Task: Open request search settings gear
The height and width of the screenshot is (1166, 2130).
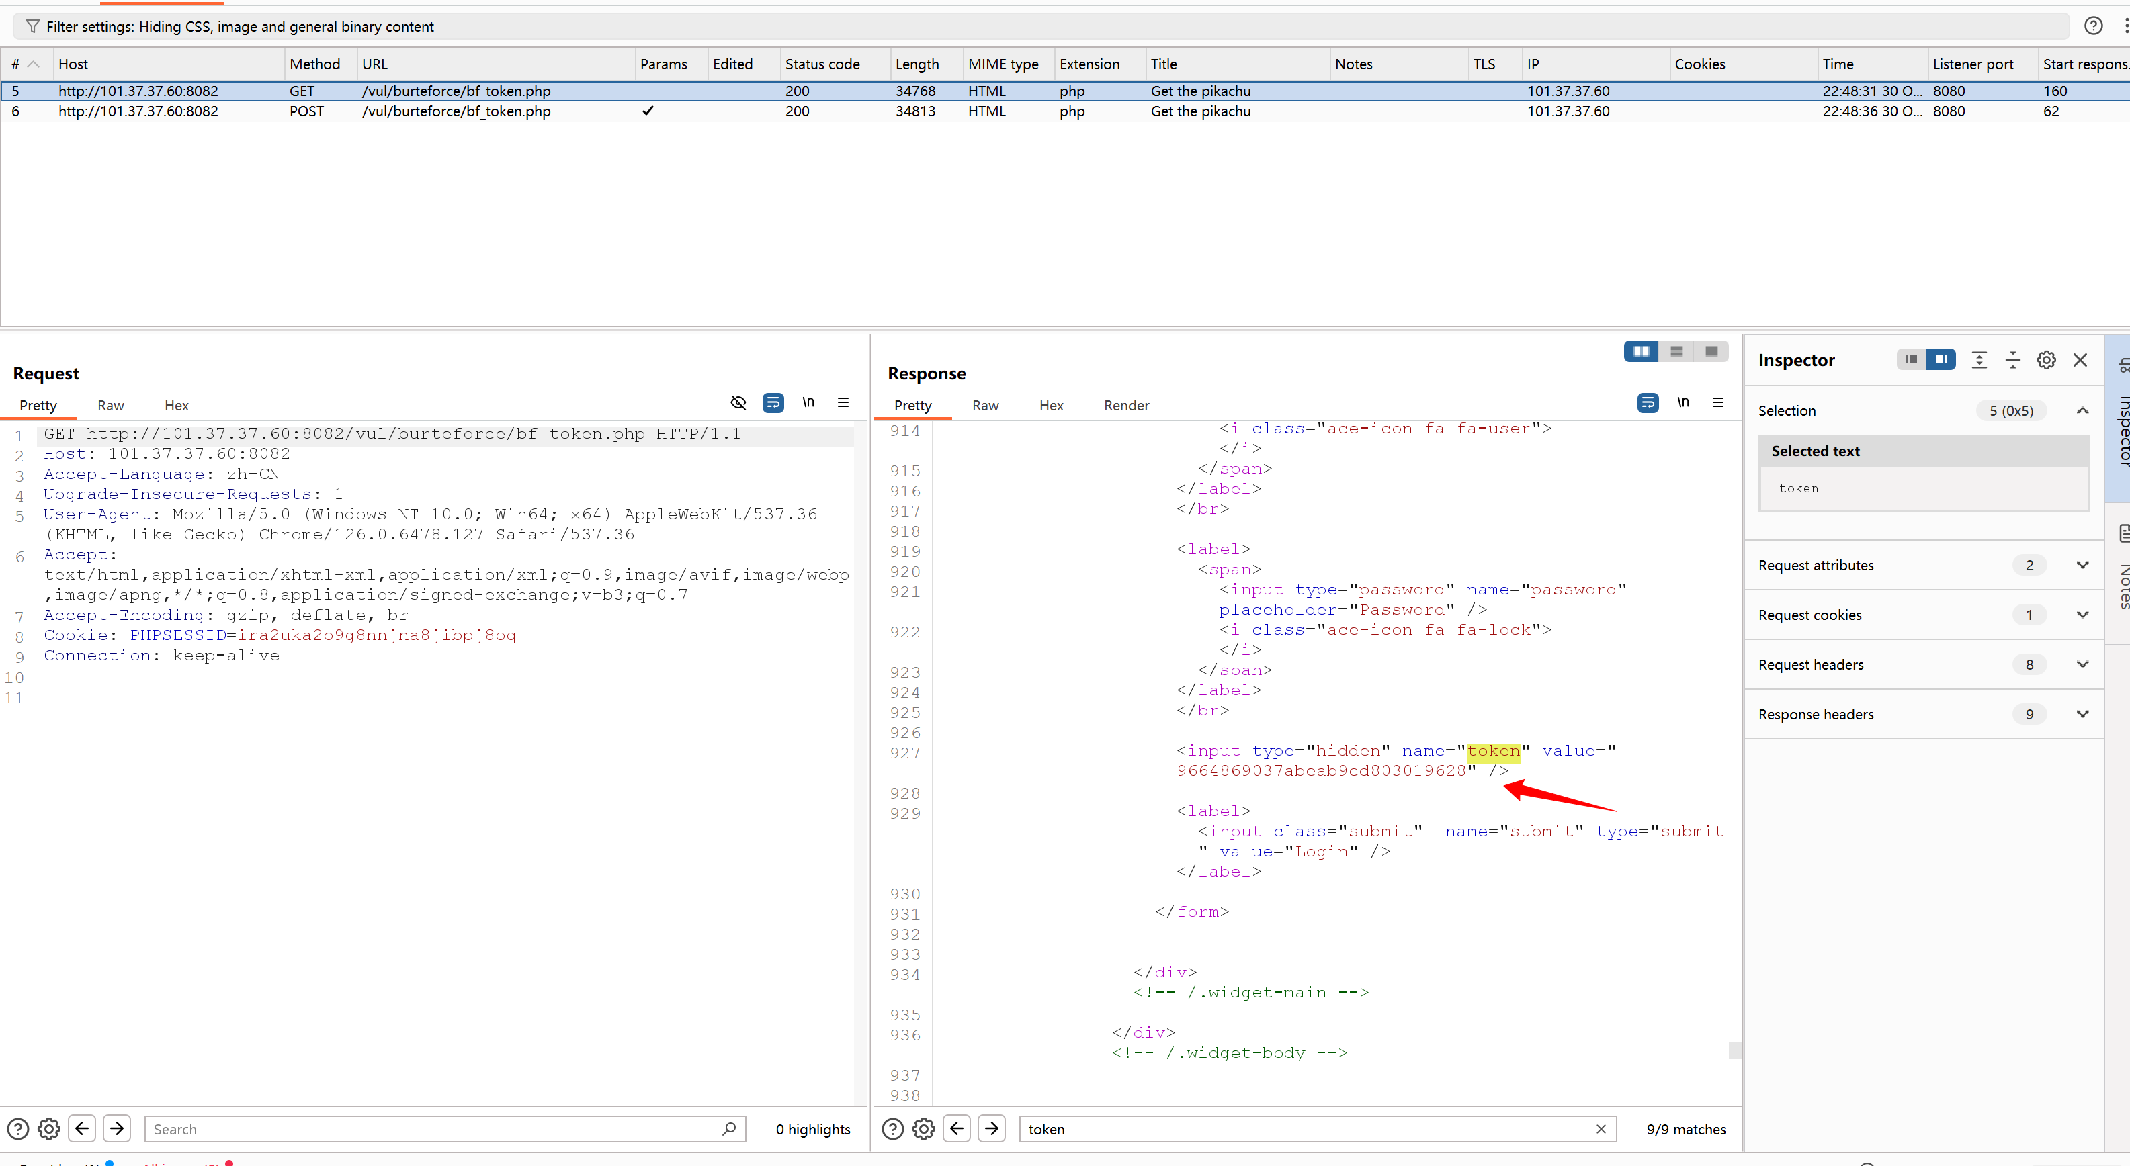Action: click(49, 1129)
